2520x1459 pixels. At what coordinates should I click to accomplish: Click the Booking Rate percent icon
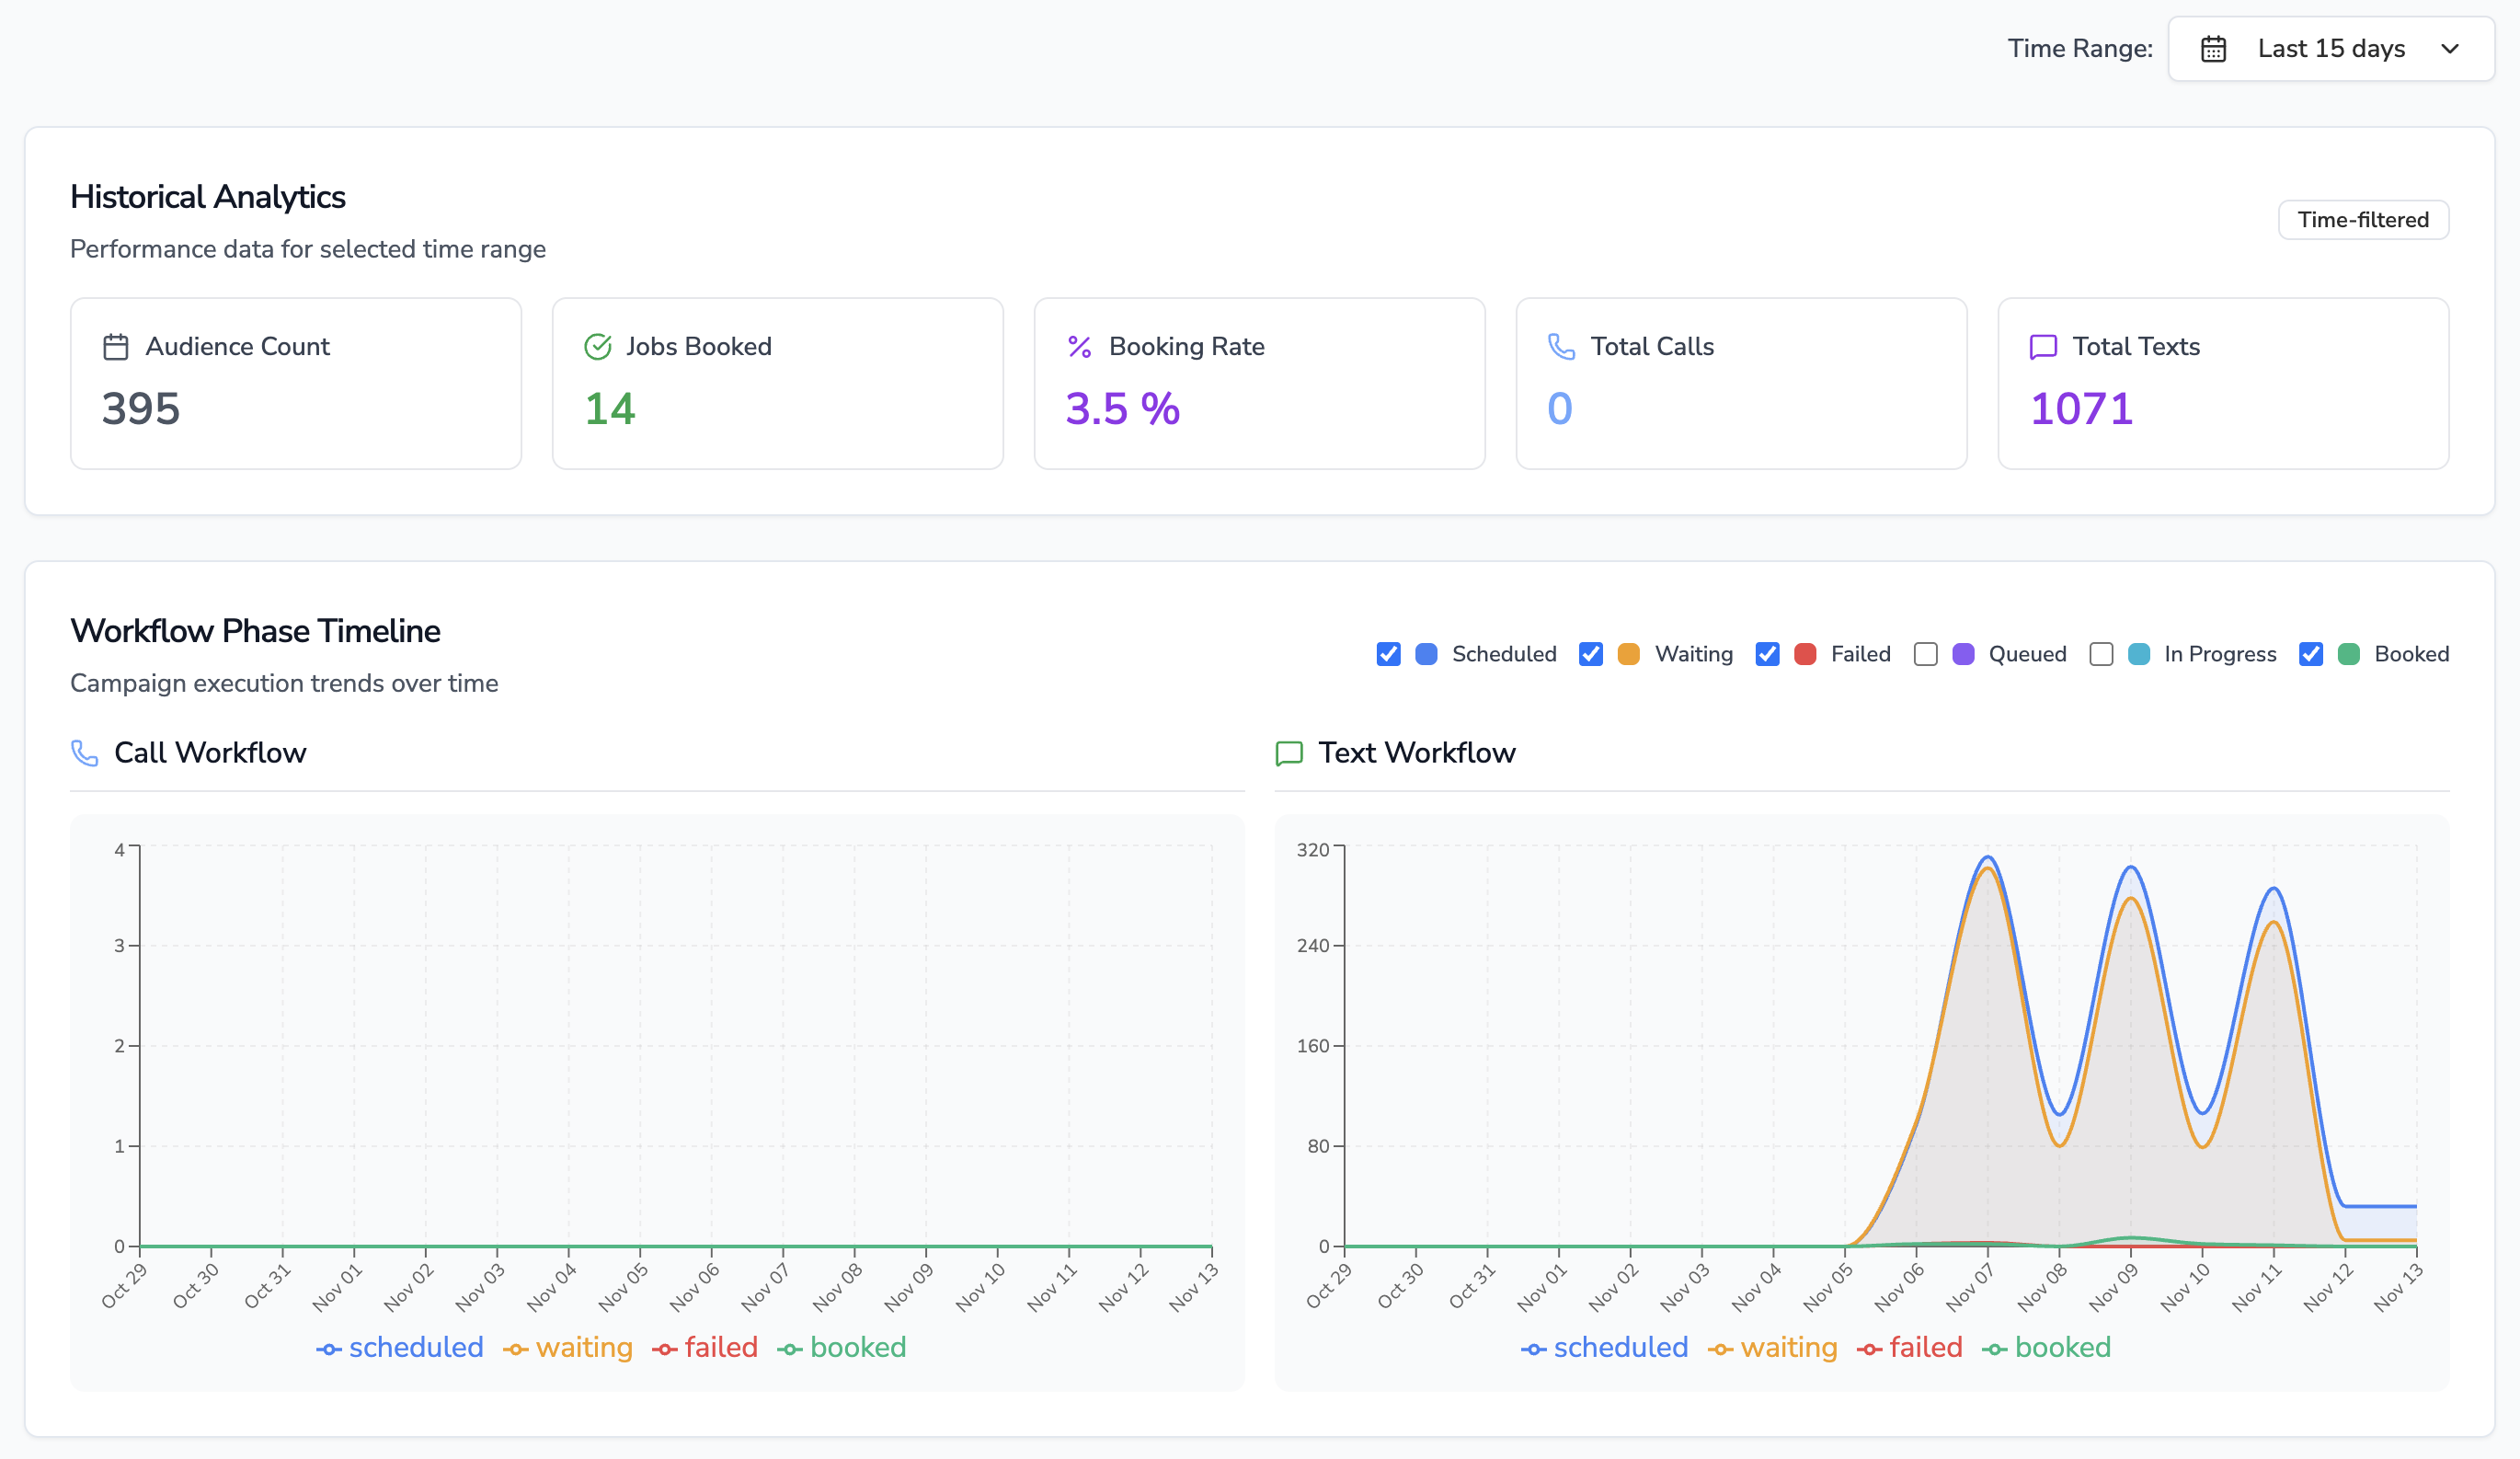tap(1078, 346)
